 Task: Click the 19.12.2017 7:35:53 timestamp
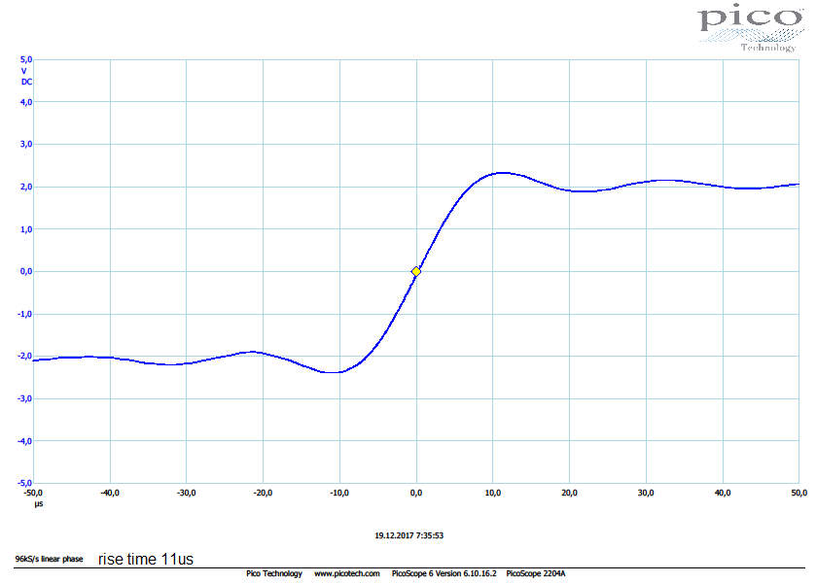point(409,535)
